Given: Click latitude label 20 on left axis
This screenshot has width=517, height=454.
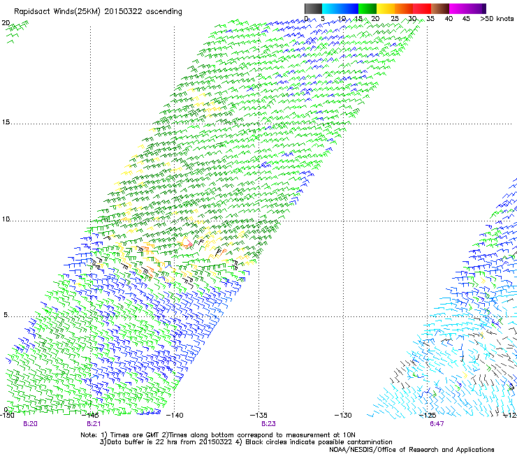Looking at the screenshot, I should click(6, 23).
